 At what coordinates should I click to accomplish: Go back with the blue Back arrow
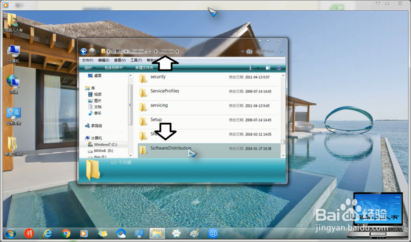(x=83, y=51)
